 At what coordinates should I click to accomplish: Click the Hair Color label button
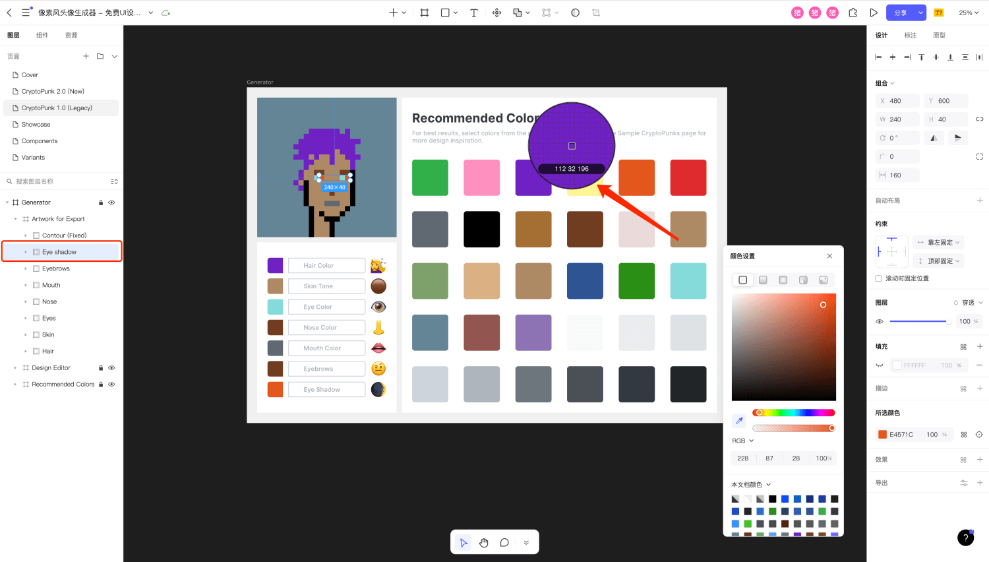[x=326, y=265]
